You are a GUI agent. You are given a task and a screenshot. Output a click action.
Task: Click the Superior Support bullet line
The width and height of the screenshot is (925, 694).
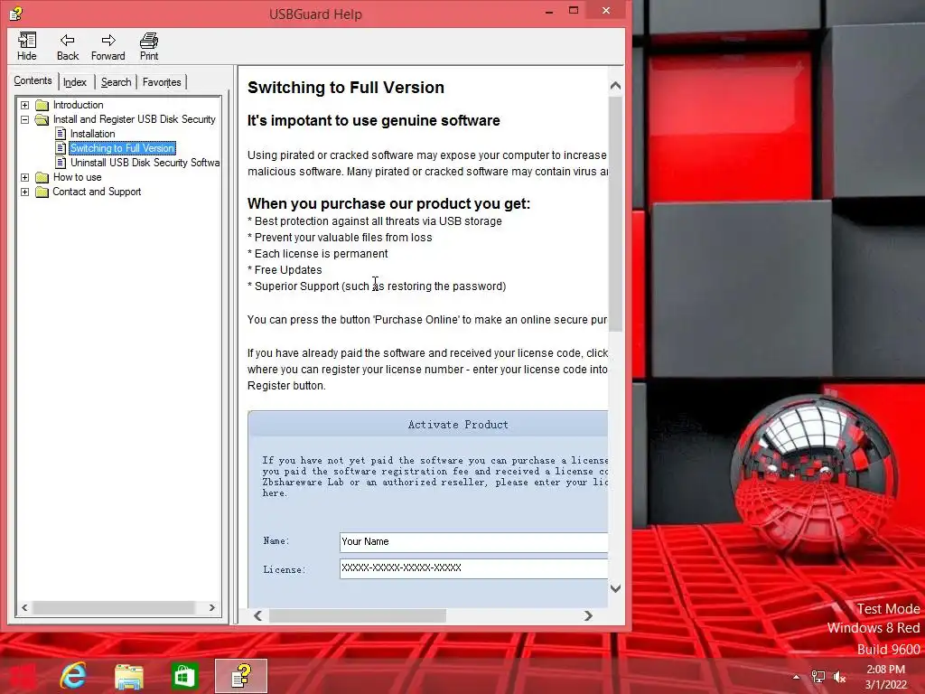(377, 286)
